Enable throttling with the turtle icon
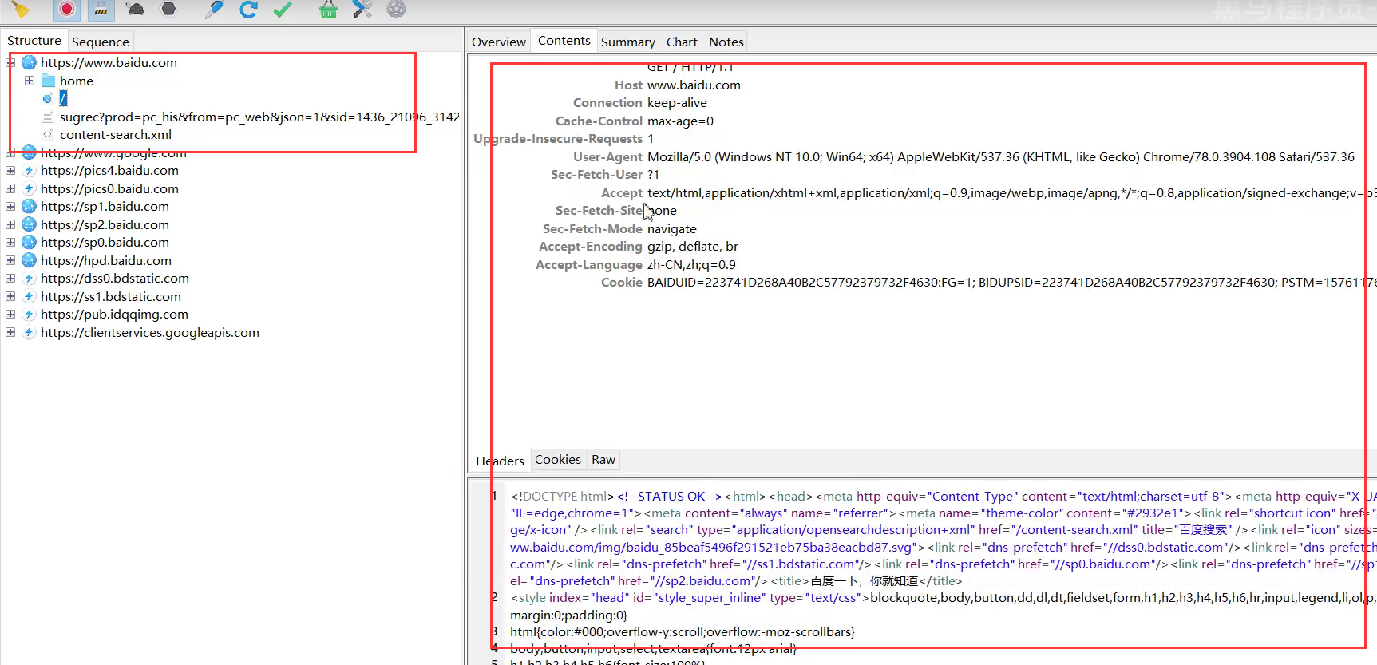The height and width of the screenshot is (665, 1377). point(135,9)
